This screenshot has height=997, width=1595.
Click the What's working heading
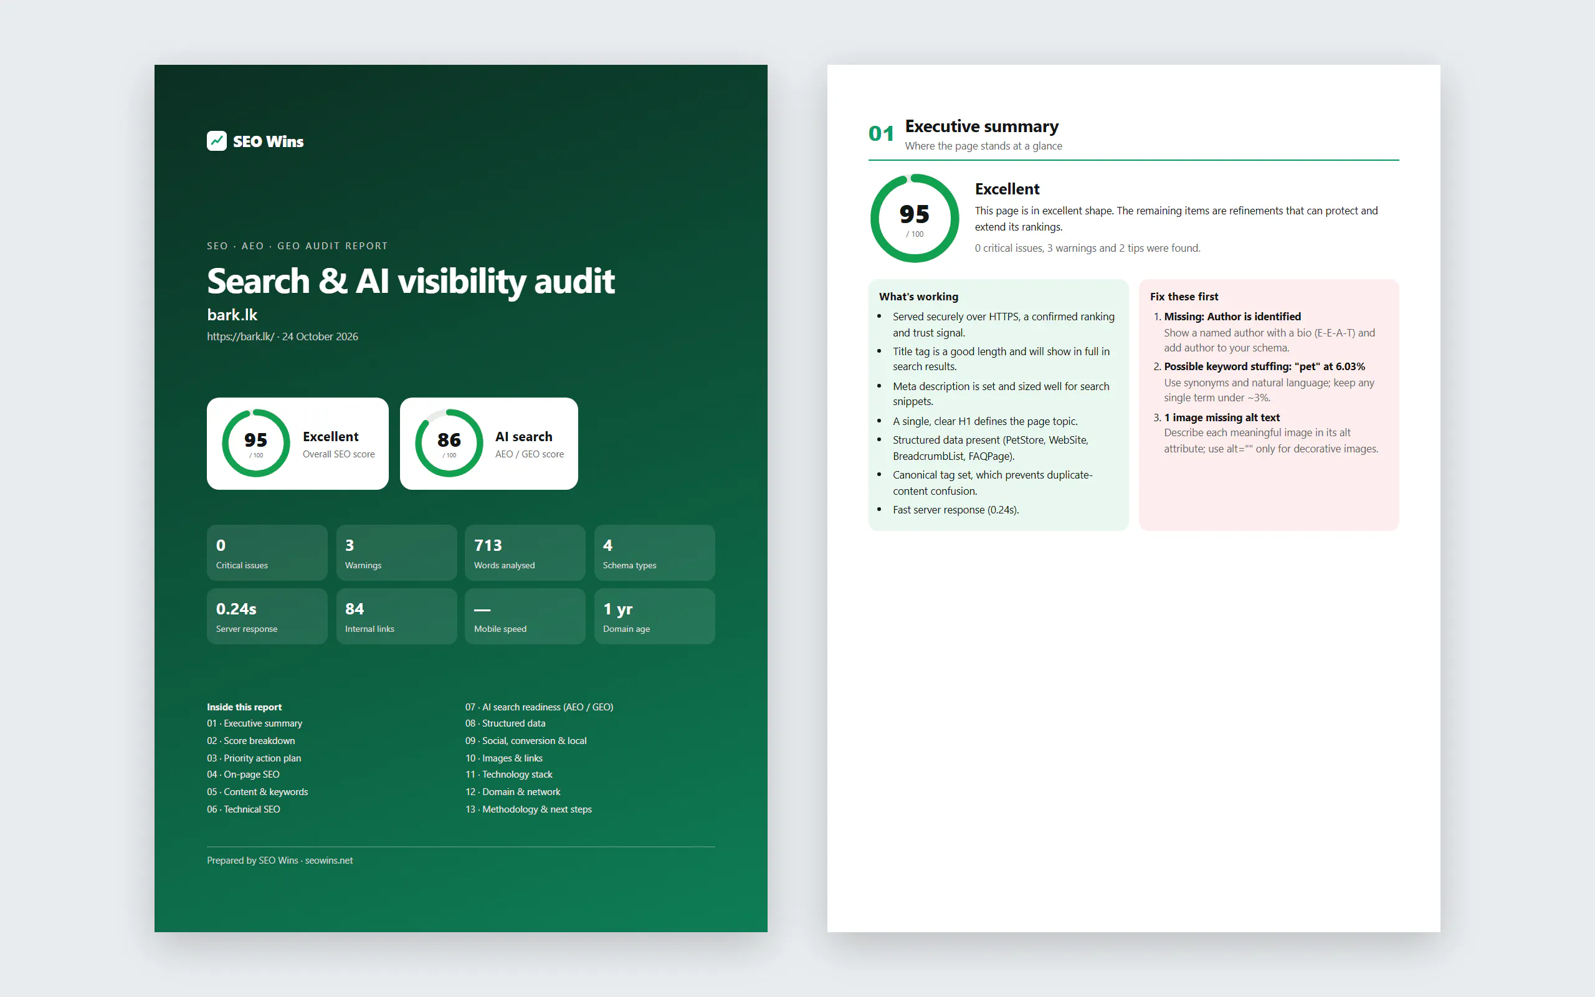pos(918,297)
